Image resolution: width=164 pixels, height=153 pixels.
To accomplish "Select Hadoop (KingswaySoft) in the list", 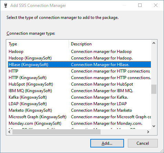I will pyautogui.click(x=79, y=58).
